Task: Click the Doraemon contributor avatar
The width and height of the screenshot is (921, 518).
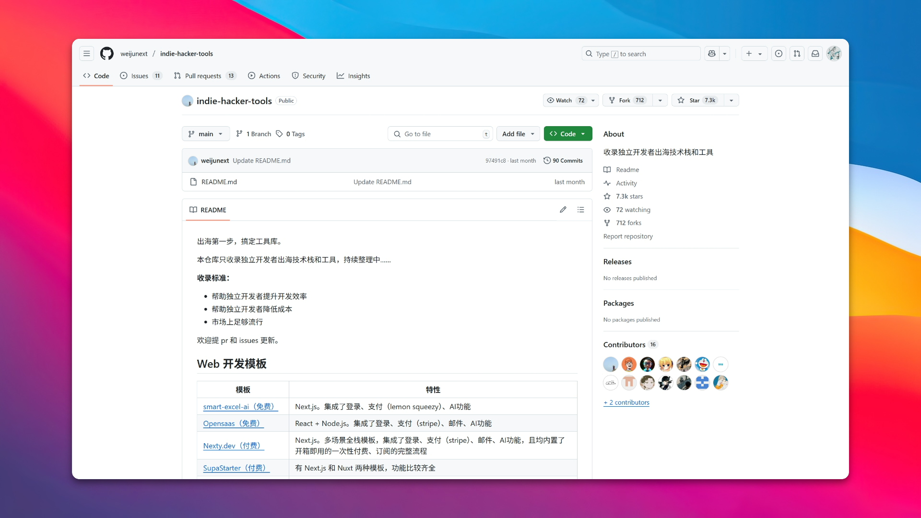Action: click(702, 365)
